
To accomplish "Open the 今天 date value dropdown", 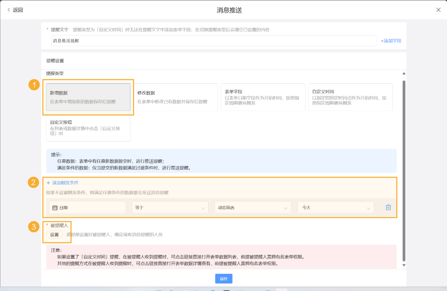I will pos(335,207).
